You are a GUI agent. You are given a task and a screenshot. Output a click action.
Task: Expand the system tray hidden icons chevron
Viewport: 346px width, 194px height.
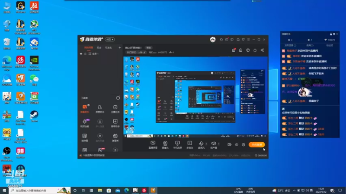click(x=294, y=191)
